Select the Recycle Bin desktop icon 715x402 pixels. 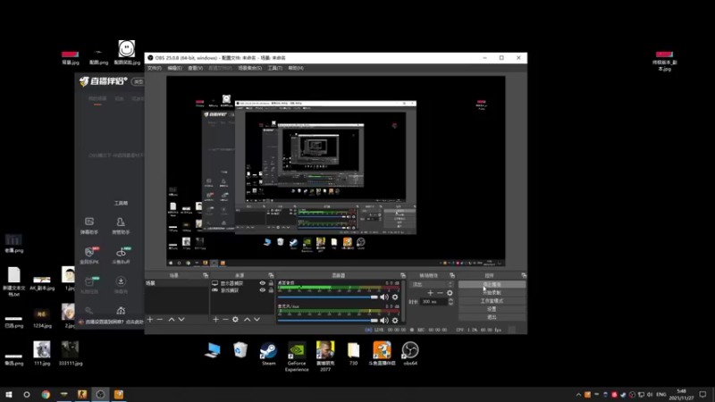240,350
